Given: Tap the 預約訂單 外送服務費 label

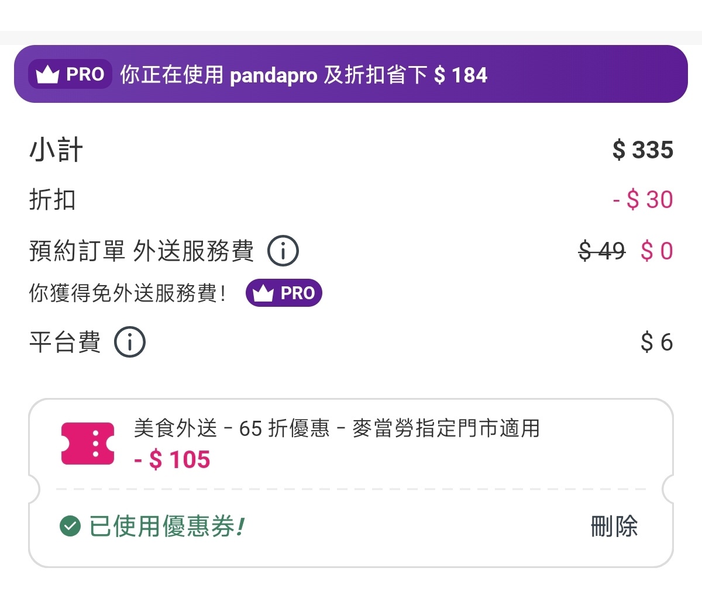Looking at the screenshot, I should tap(142, 251).
